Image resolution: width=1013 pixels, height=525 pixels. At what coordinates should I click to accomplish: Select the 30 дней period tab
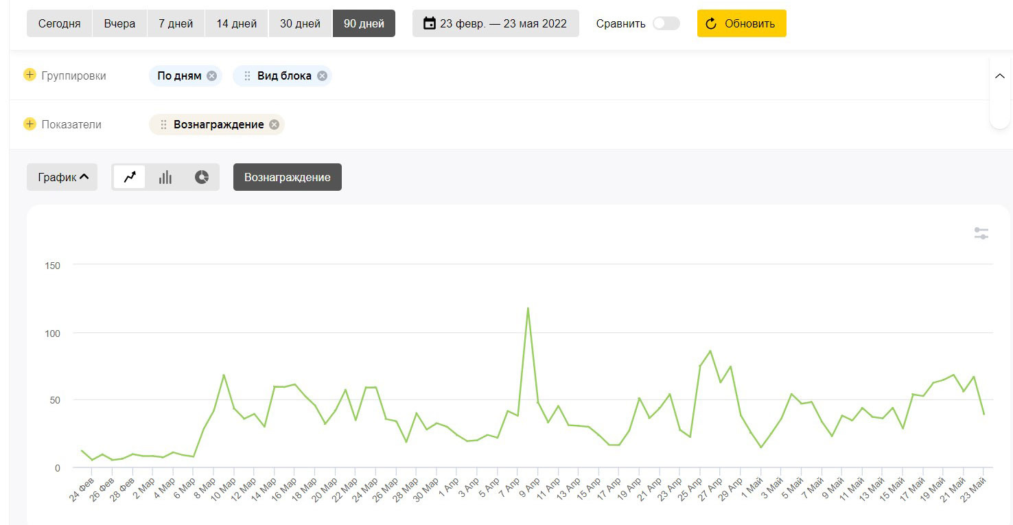coord(300,23)
